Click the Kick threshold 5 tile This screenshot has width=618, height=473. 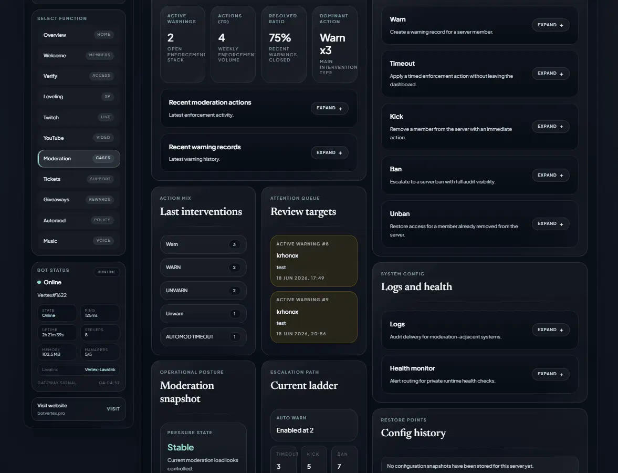314,459
